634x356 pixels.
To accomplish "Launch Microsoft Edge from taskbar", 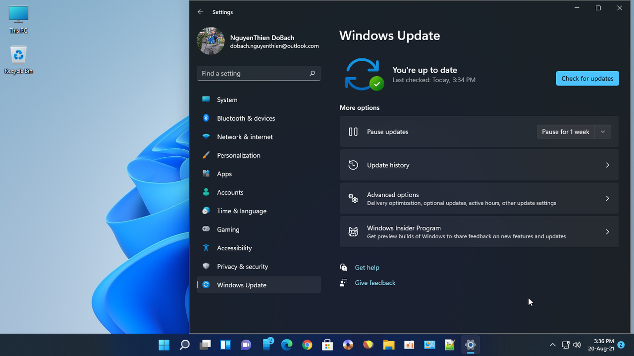I will click(x=287, y=345).
